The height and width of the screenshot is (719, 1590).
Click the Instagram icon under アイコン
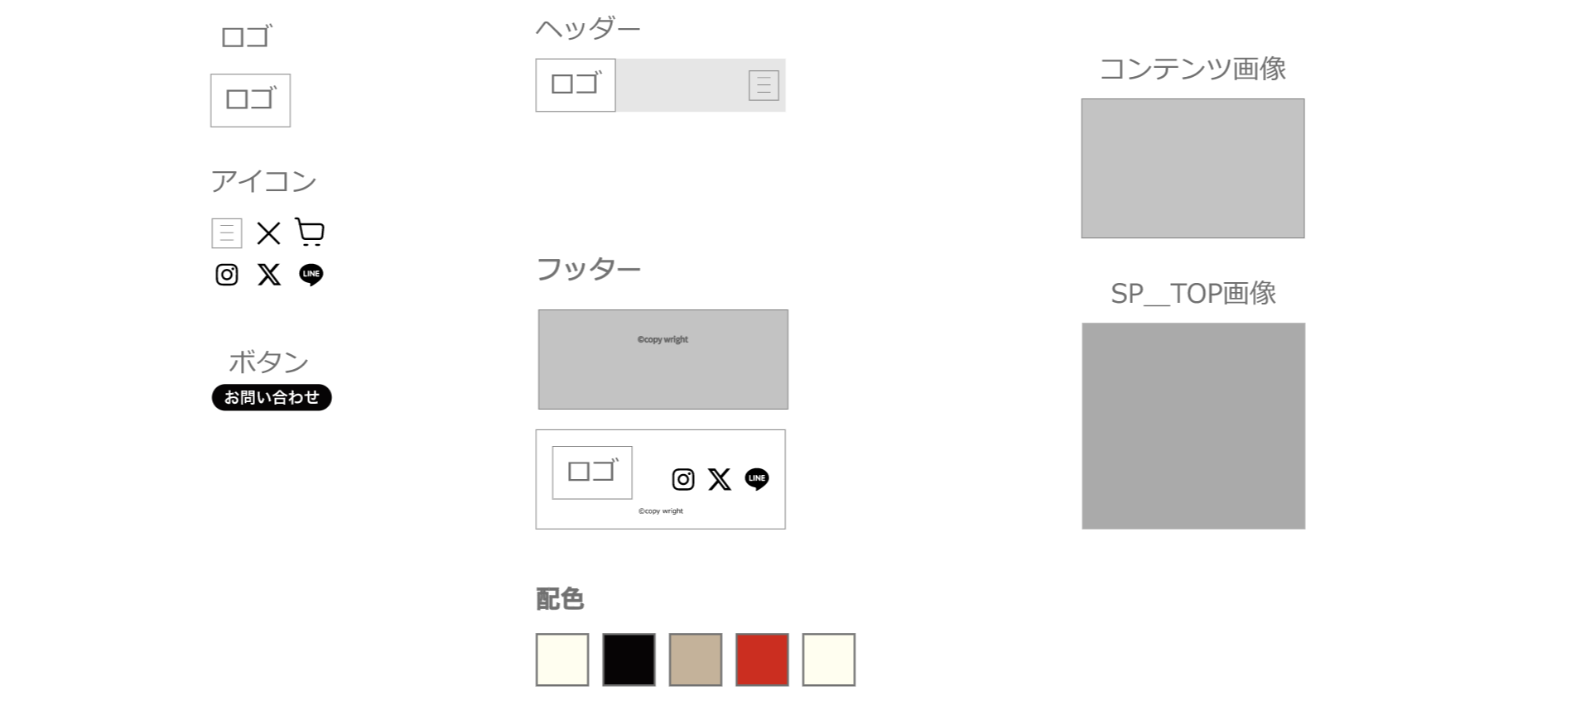coord(226,275)
